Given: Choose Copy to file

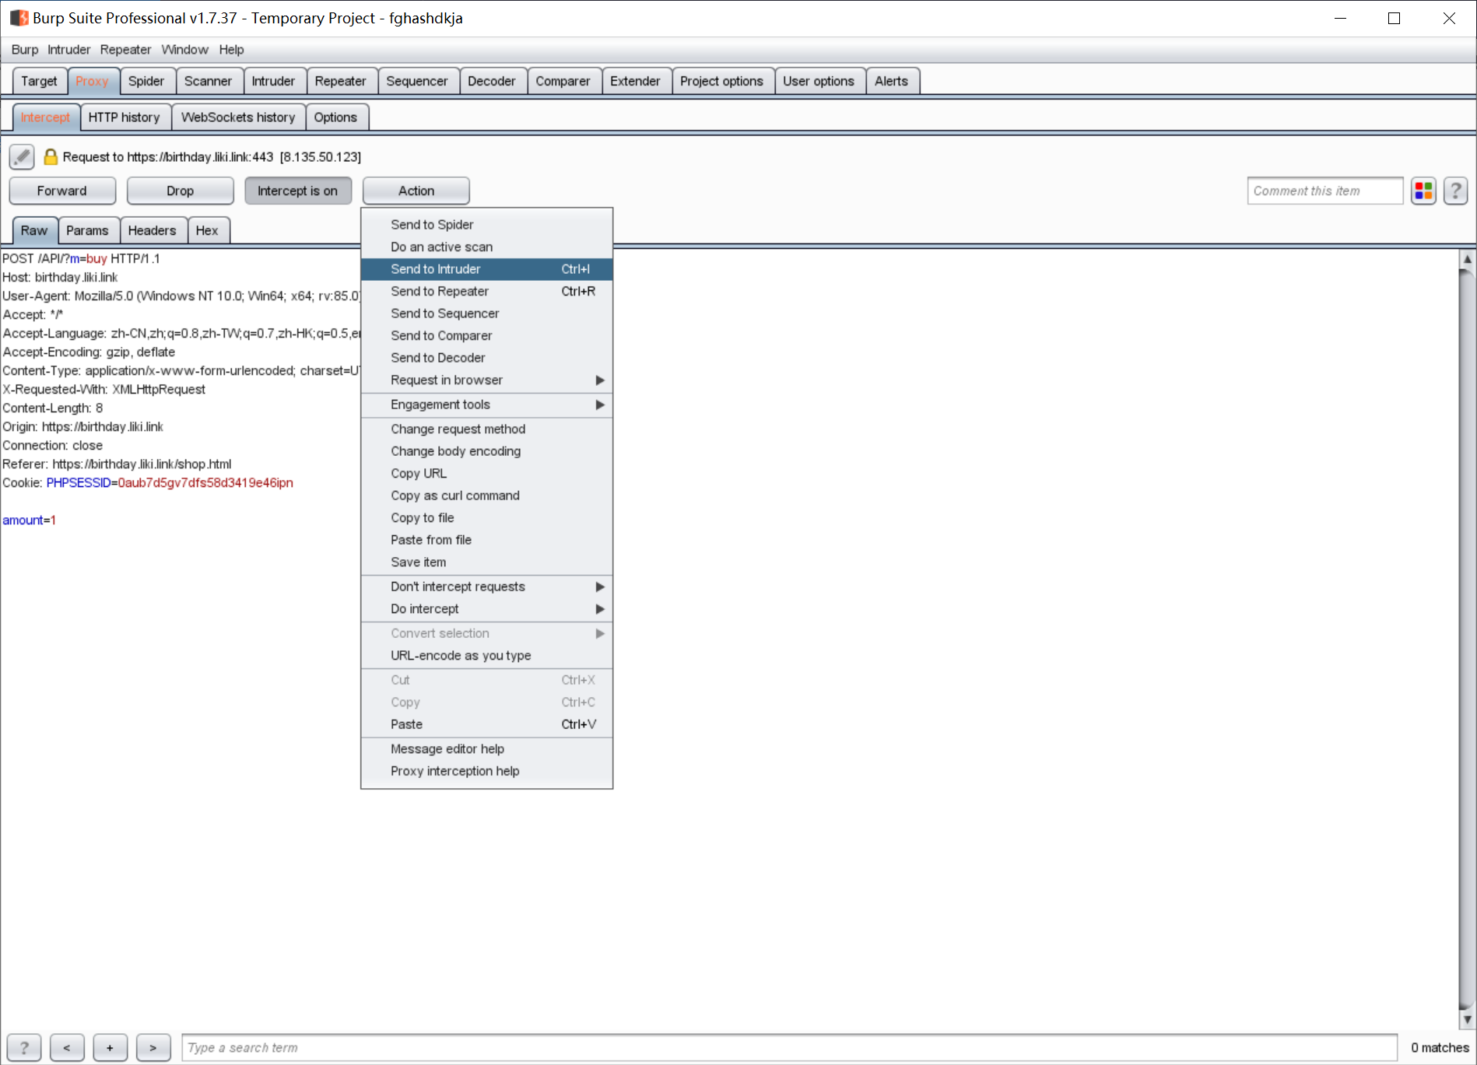Looking at the screenshot, I should tap(487, 517).
